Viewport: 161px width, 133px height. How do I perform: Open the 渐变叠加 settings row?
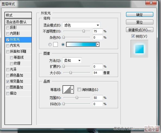tap(18, 81)
